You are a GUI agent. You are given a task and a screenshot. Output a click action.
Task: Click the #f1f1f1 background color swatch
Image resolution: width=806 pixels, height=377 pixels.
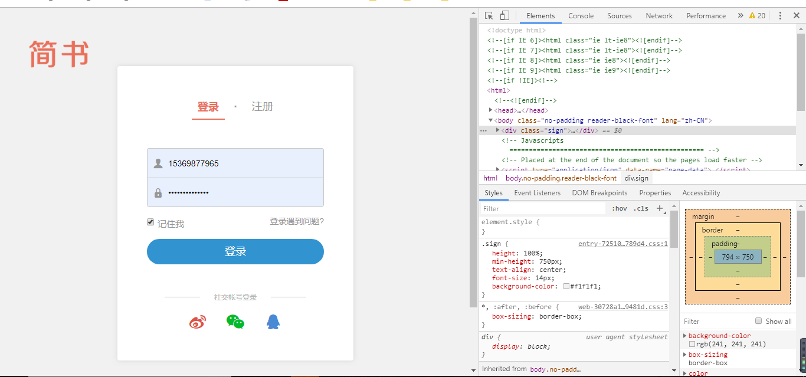pos(566,286)
